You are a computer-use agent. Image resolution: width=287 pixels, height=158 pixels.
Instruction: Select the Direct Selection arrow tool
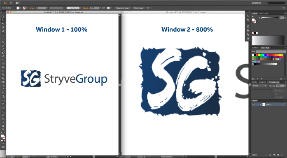(x=3, y=20)
